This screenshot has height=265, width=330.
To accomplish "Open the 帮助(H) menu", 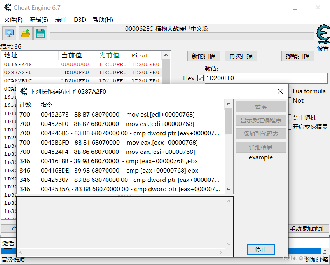I will (x=103, y=20).
